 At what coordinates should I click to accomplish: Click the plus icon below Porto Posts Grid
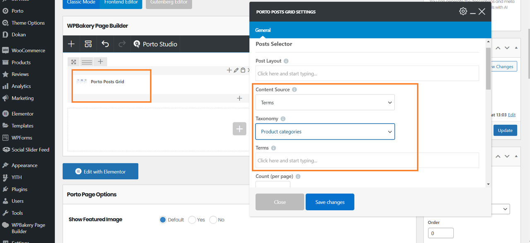tap(239, 98)
